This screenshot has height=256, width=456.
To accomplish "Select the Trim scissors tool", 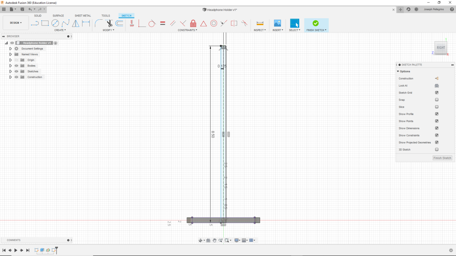I will (109, 23).
